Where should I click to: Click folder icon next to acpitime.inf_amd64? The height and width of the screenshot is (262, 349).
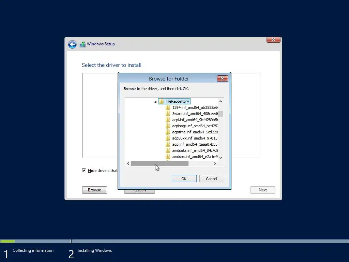pyautogui.click(x=168, y=132)
